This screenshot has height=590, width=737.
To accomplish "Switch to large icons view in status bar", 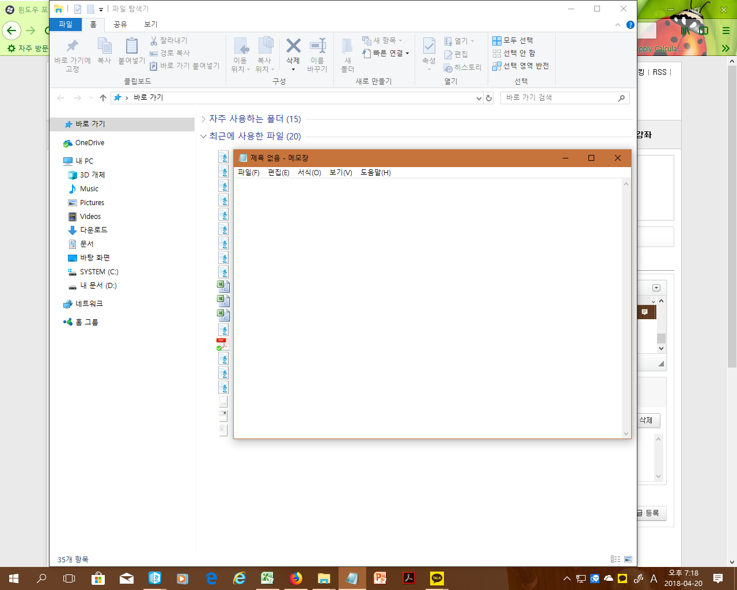I will 628,559.
